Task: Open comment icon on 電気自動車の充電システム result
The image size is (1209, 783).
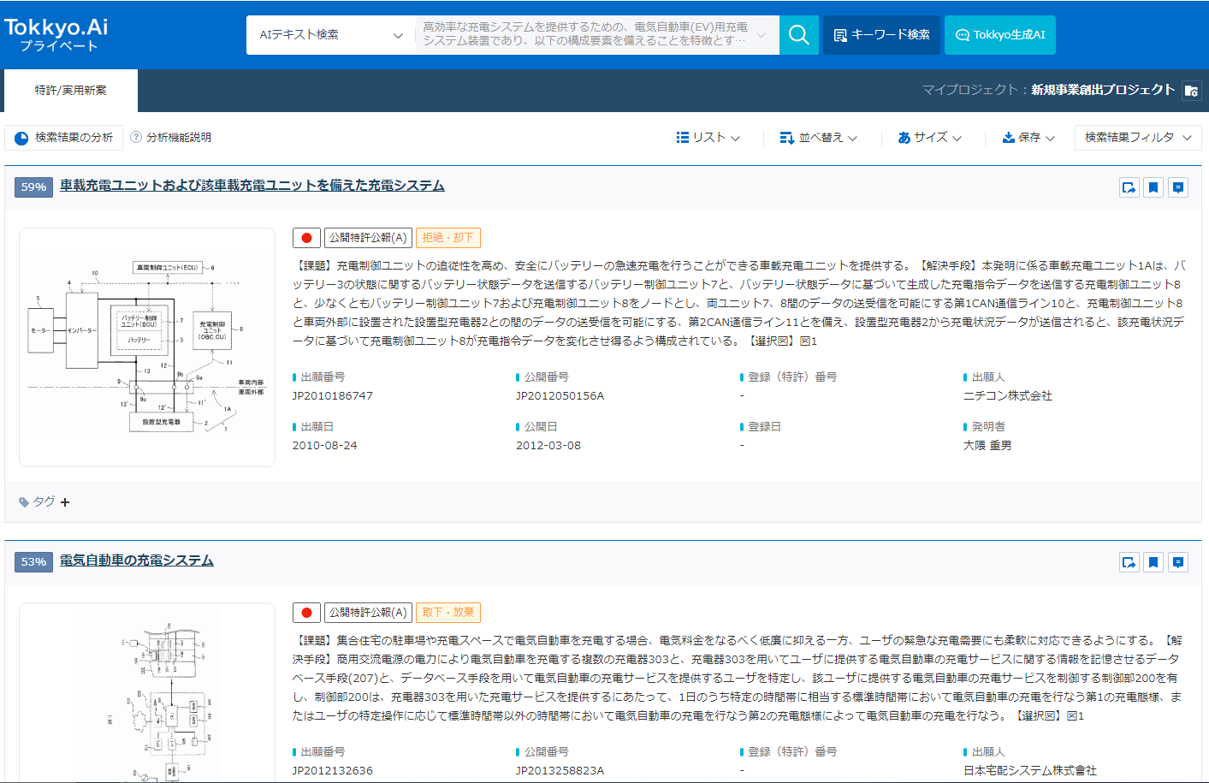Action: pos(1178,562)
